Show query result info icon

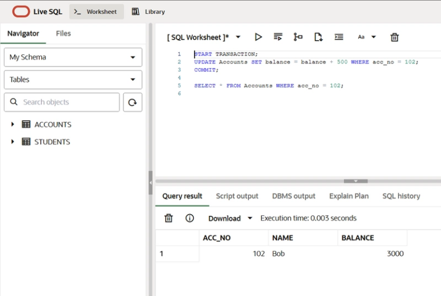click(x=189, y=218)
